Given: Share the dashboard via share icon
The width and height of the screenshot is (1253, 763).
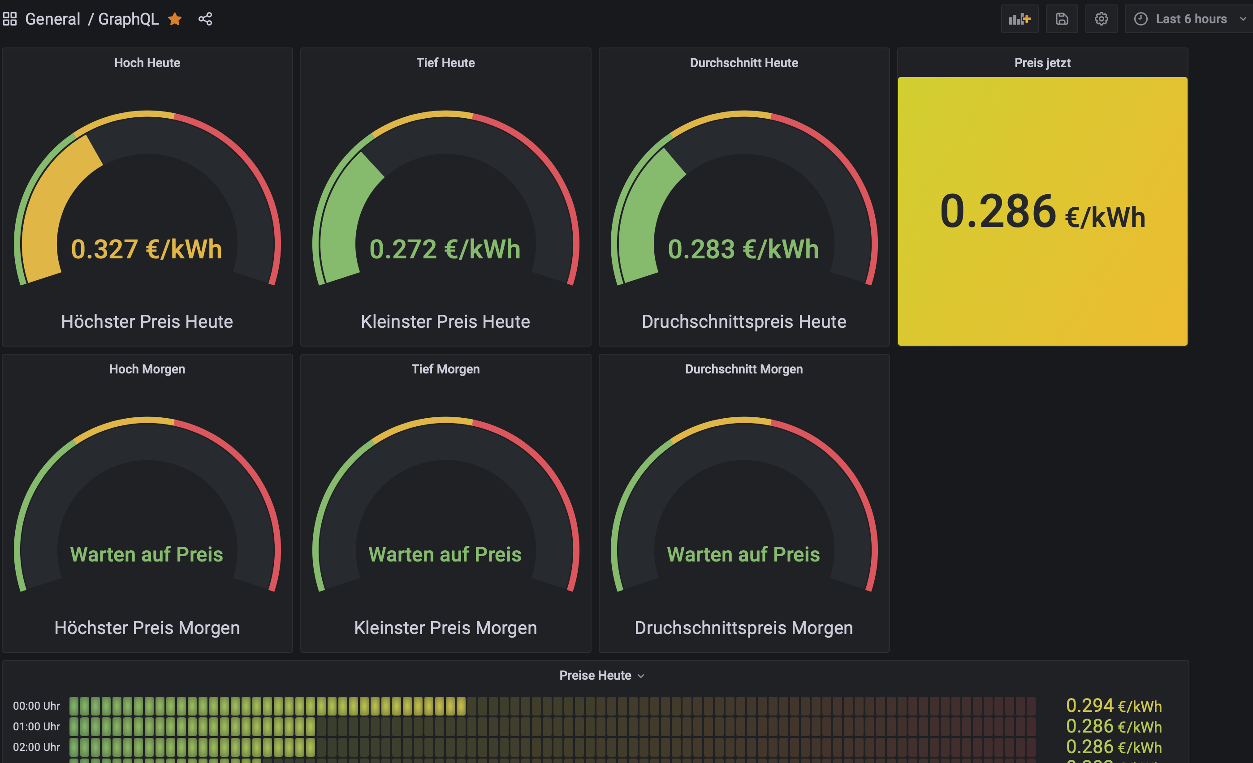Looking at the screenshot, I should (x=205, y=19).
